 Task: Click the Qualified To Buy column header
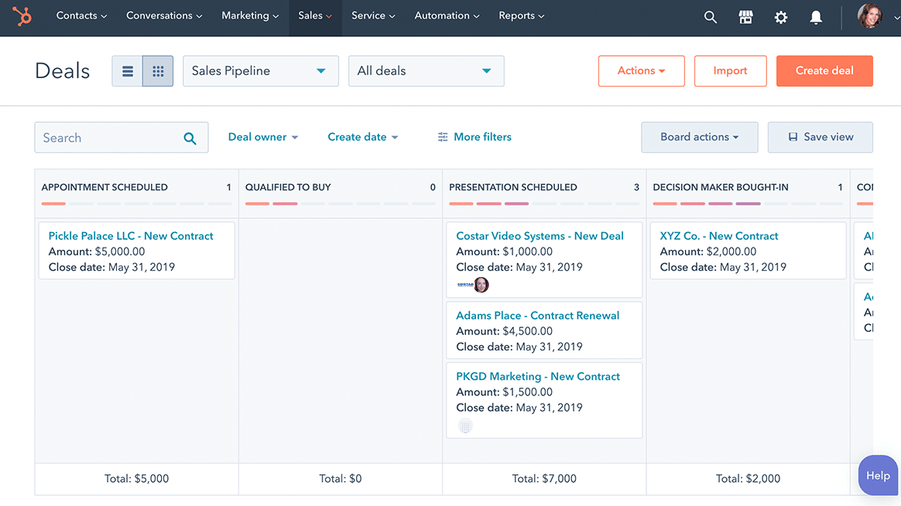(288, 187)
